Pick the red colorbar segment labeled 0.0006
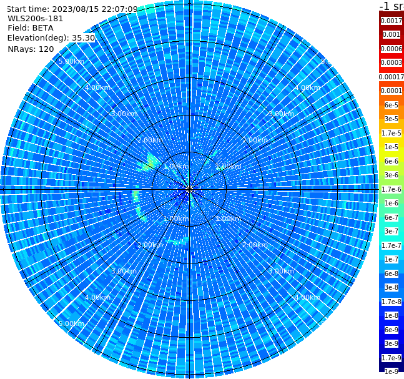This screenshot has width=404, height=379. pyautogui.click(x=392, y=49)
